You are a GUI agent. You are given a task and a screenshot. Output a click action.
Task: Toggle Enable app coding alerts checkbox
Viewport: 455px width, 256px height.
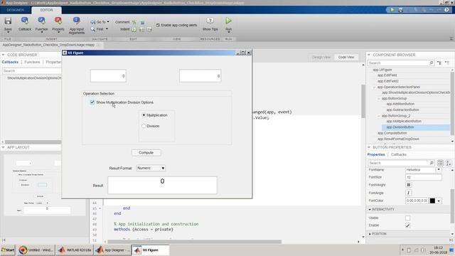click(158, 26)
